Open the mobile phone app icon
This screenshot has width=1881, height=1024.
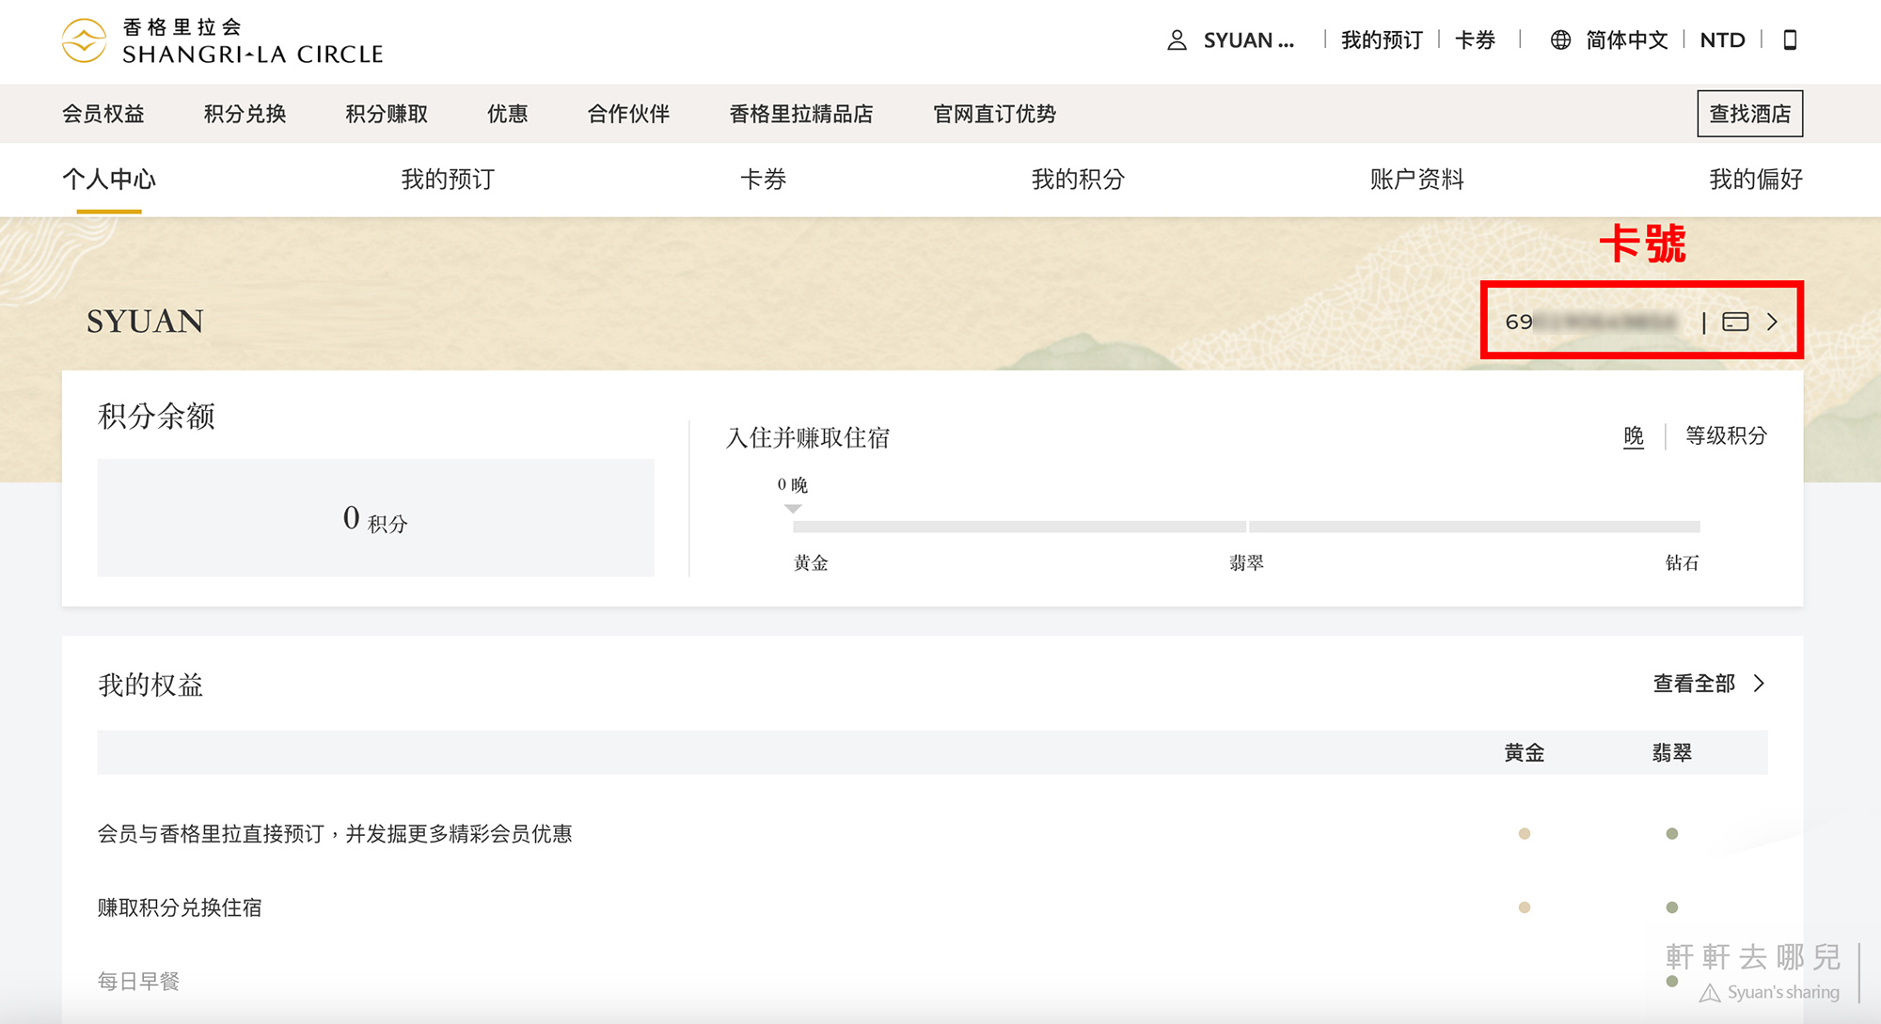(x=1790, y=40)
